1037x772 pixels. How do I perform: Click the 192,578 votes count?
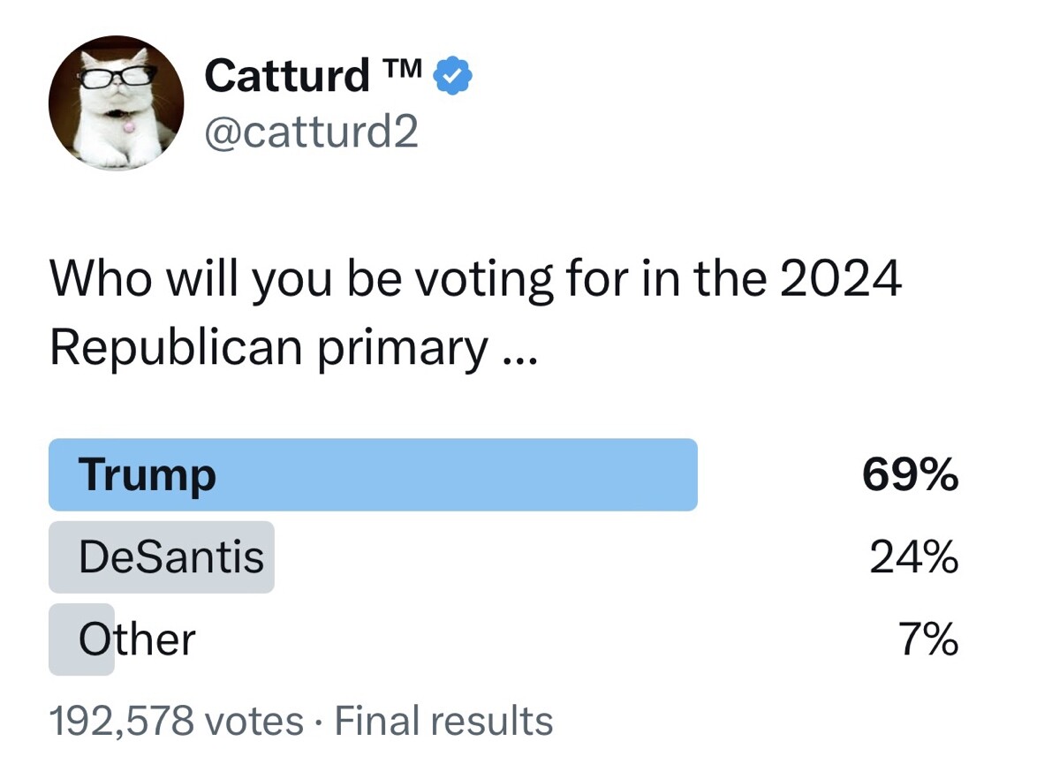pos(177,721)
